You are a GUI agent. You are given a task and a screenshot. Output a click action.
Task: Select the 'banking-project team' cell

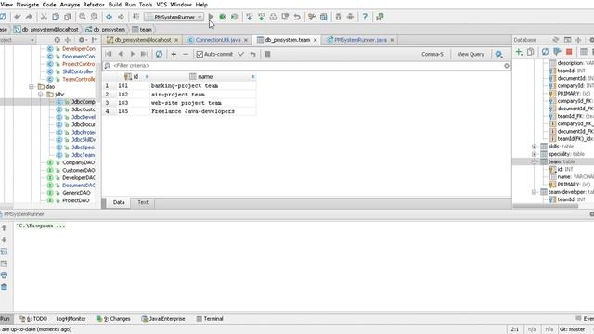[202, 86]
